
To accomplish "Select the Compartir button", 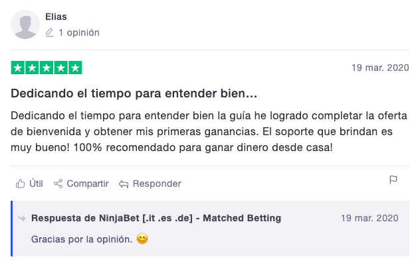I will click(81, 184).
